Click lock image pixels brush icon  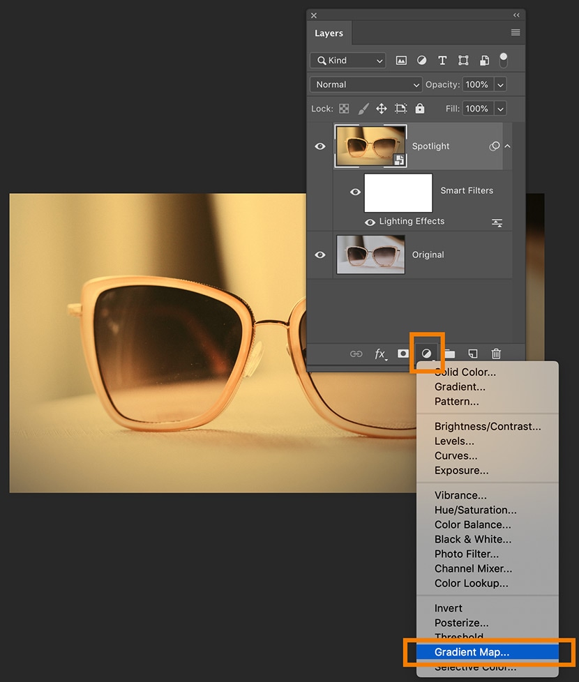363,109
